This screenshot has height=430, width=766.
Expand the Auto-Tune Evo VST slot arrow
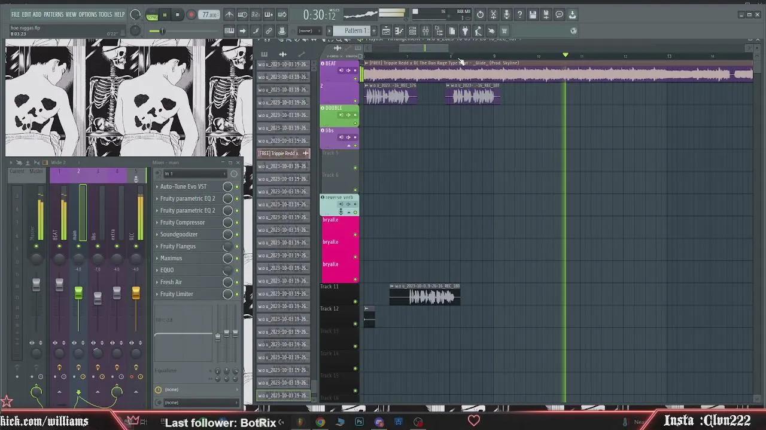[157, 186]
